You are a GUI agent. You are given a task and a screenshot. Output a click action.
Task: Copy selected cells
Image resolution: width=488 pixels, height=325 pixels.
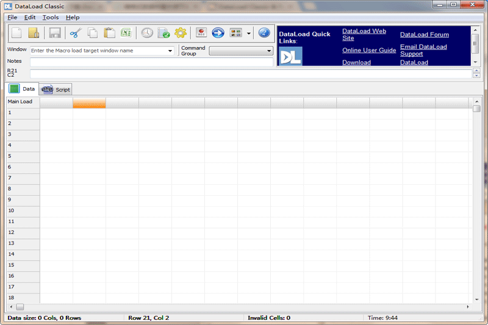93,33
